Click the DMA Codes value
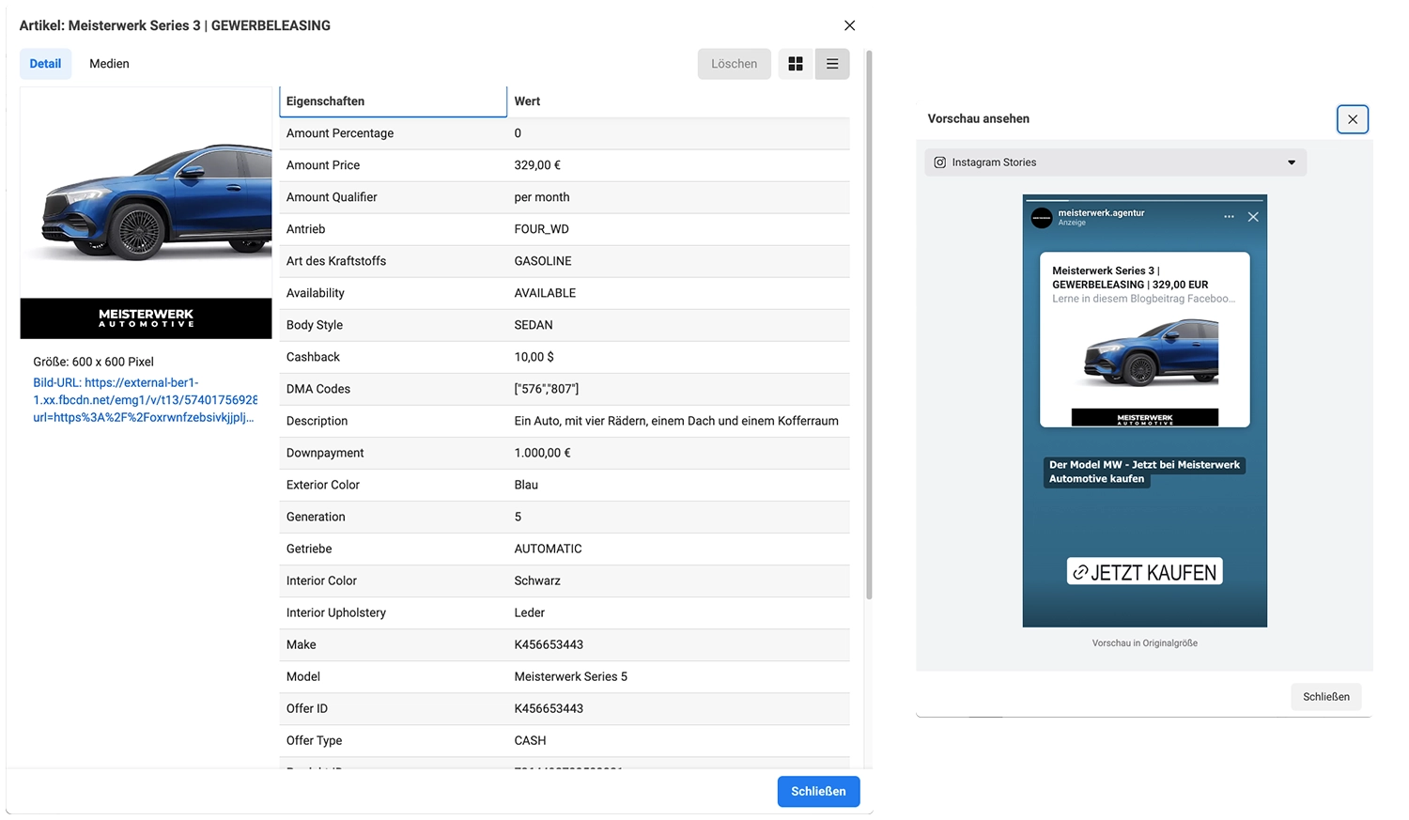 coord(547,389)
